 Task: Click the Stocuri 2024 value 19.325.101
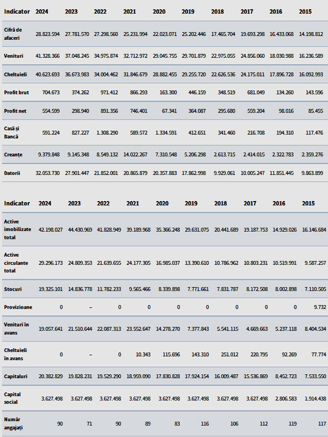[50, 290]
